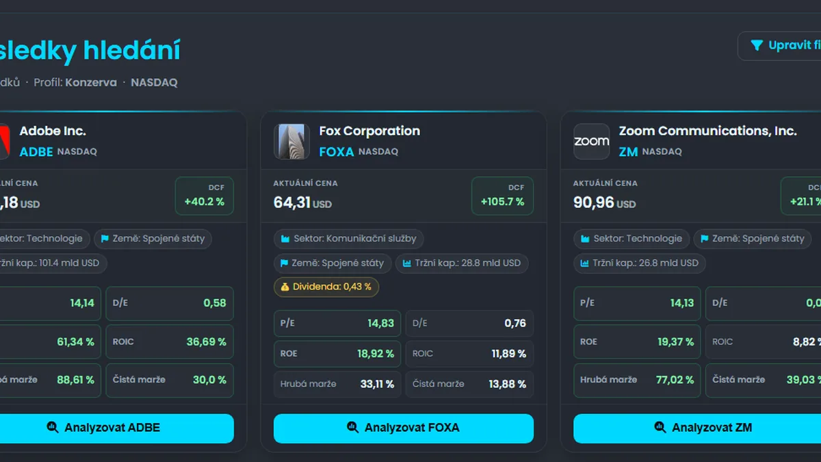The height and width of the screenshot is (462, 821).
Task: Click the Dividenda 0,43 % tag
Action: [326, 287]
